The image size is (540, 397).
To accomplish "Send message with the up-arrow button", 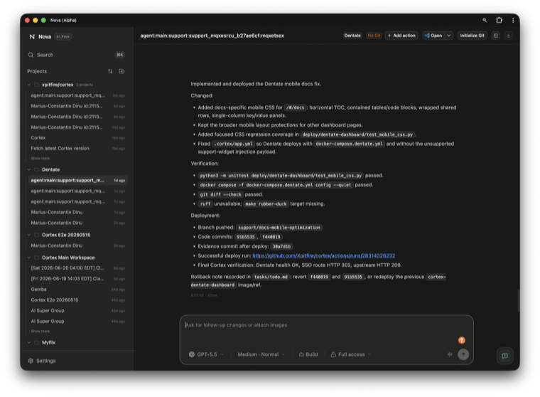I will tap(463, 354).
